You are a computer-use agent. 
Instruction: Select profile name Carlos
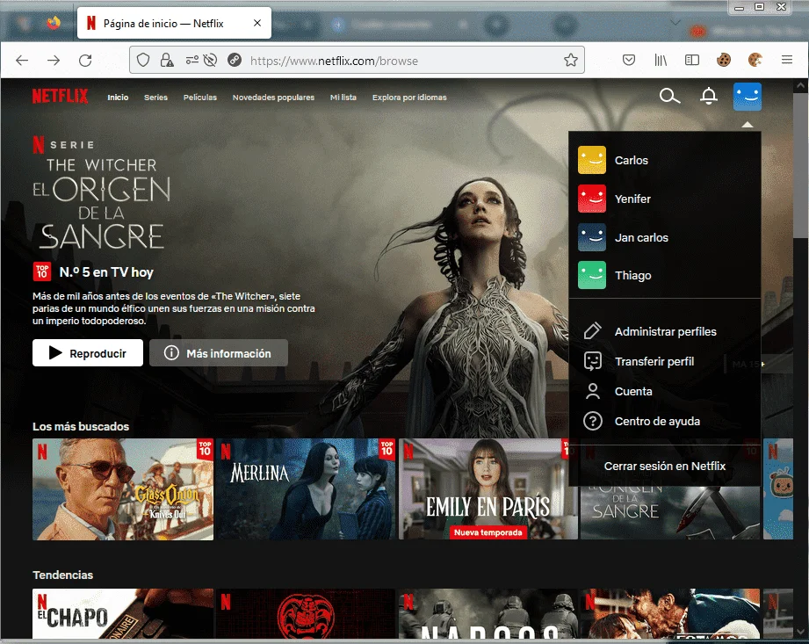pos(631,160)
